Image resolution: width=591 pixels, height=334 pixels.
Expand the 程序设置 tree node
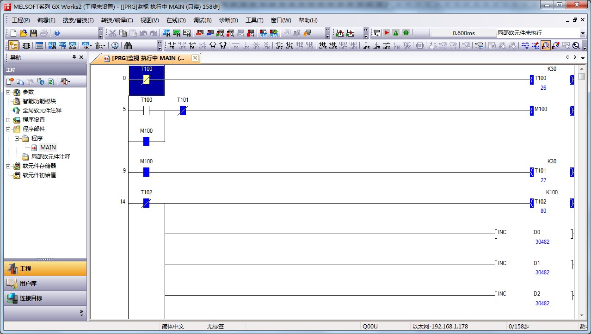coord(8,120)
